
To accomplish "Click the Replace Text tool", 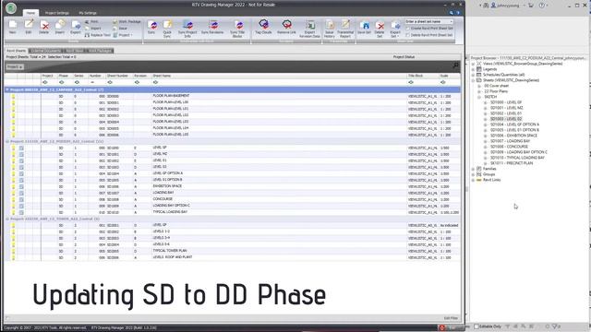I will [x=98, y=35].
